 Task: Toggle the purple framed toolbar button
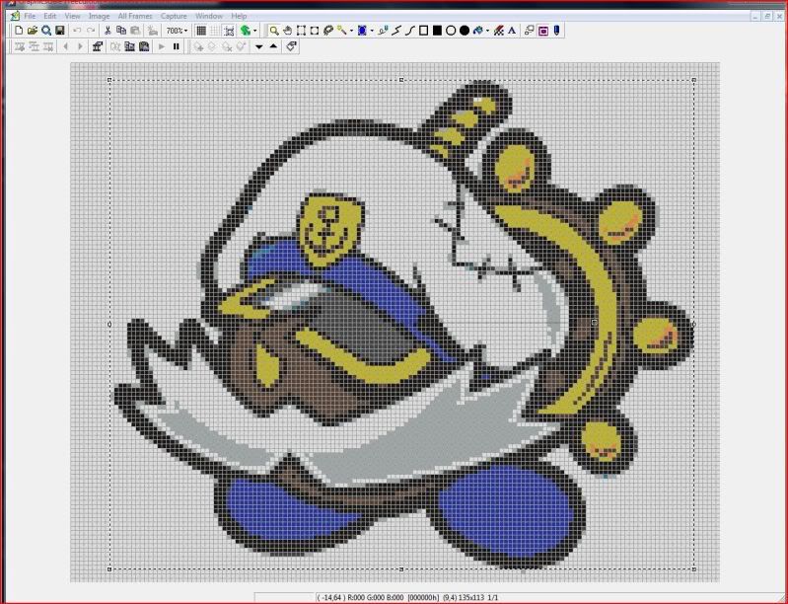[x=542, y=31]
